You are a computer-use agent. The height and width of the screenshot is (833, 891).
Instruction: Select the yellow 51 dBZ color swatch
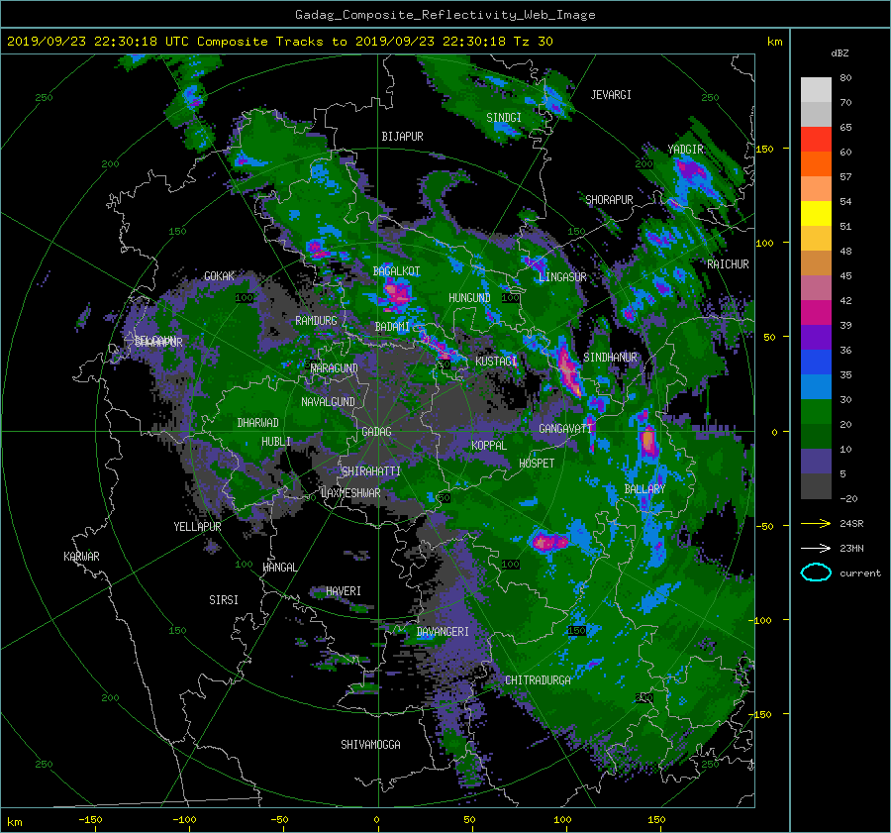coord(816,214)
